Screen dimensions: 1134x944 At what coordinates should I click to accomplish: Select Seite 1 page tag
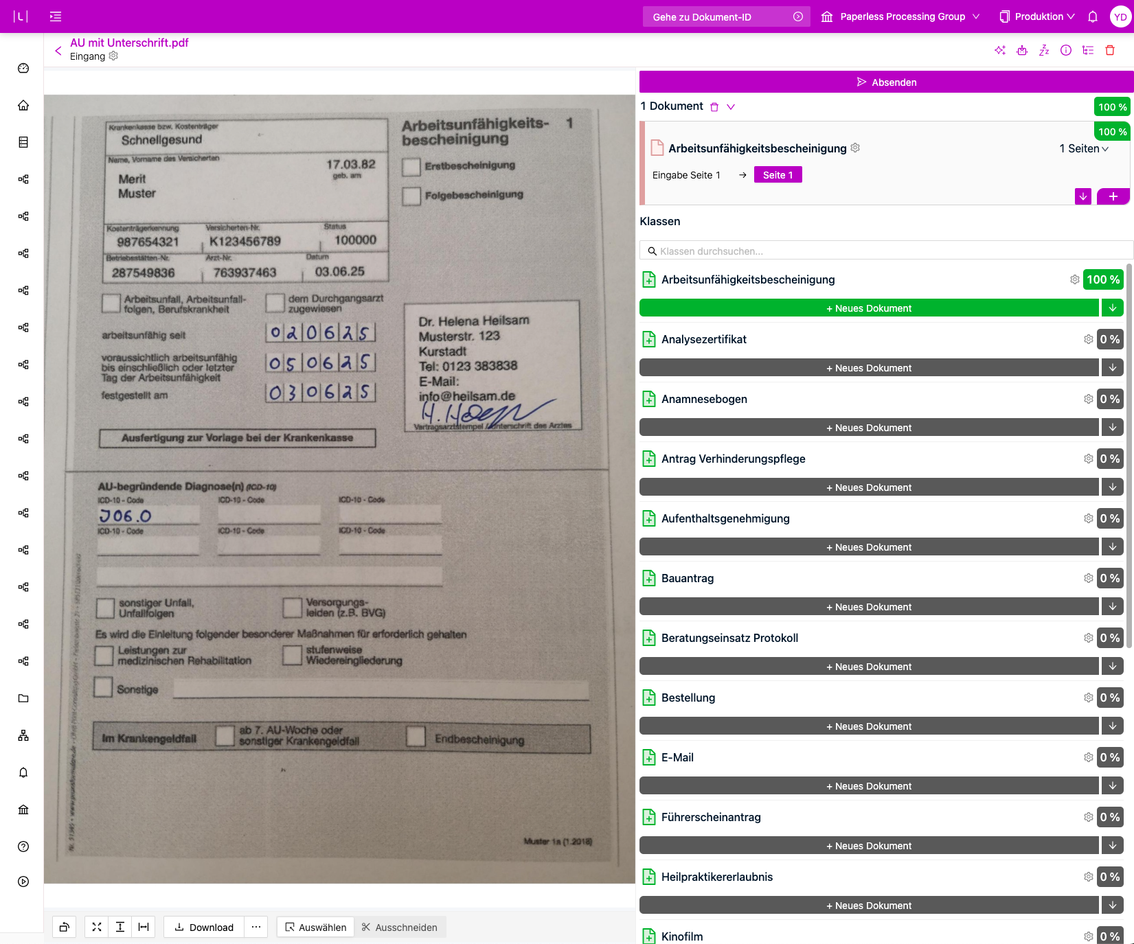[778, 175]
